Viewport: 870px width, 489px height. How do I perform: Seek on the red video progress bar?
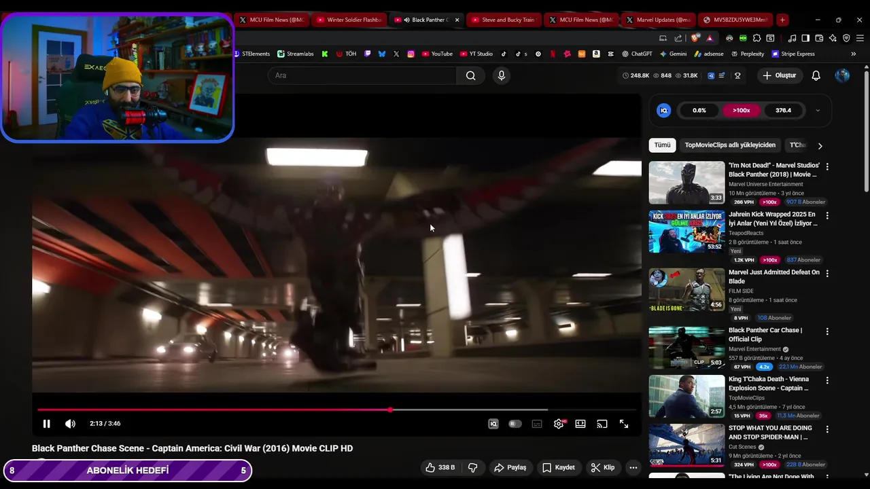click(x=336, y=410)
